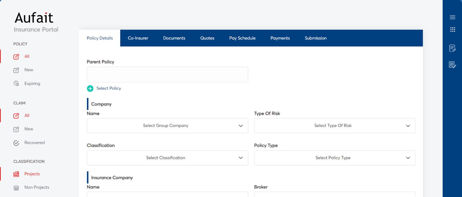Open Non Projects classification link
The image size is (462, 197).
tap(37, 187)
